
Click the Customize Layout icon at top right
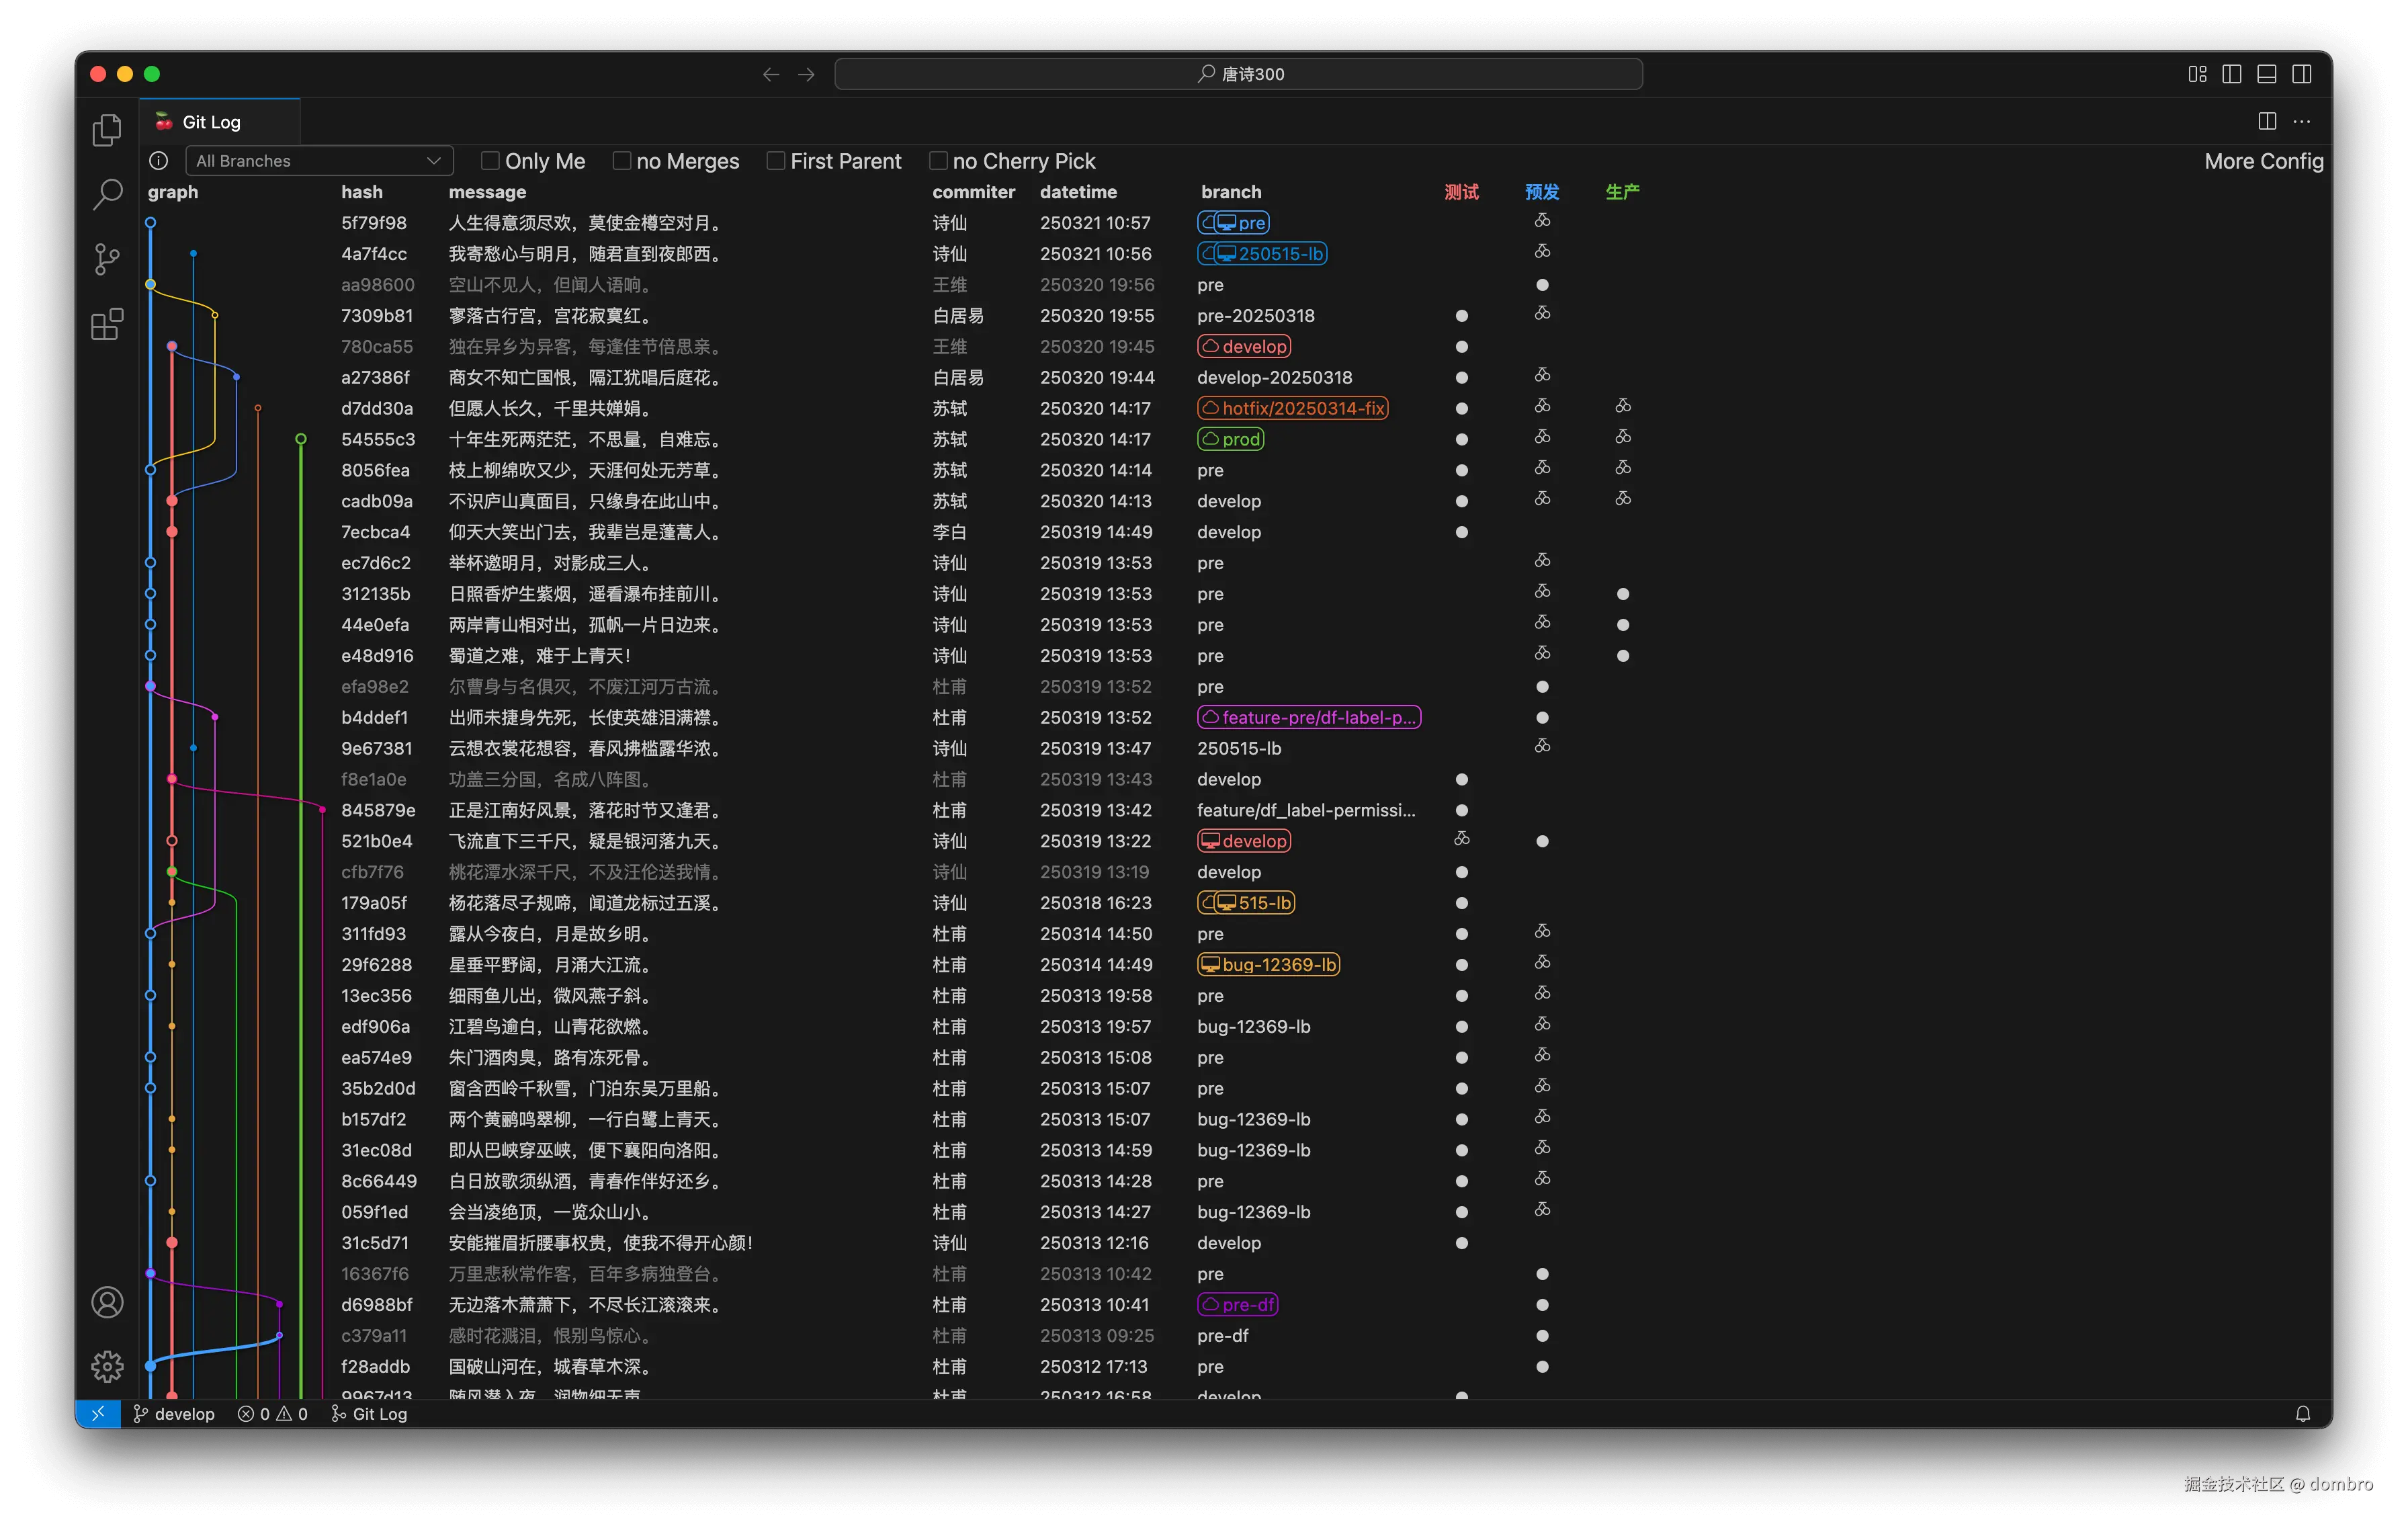pyautogui.click(x=2197, y=73)
